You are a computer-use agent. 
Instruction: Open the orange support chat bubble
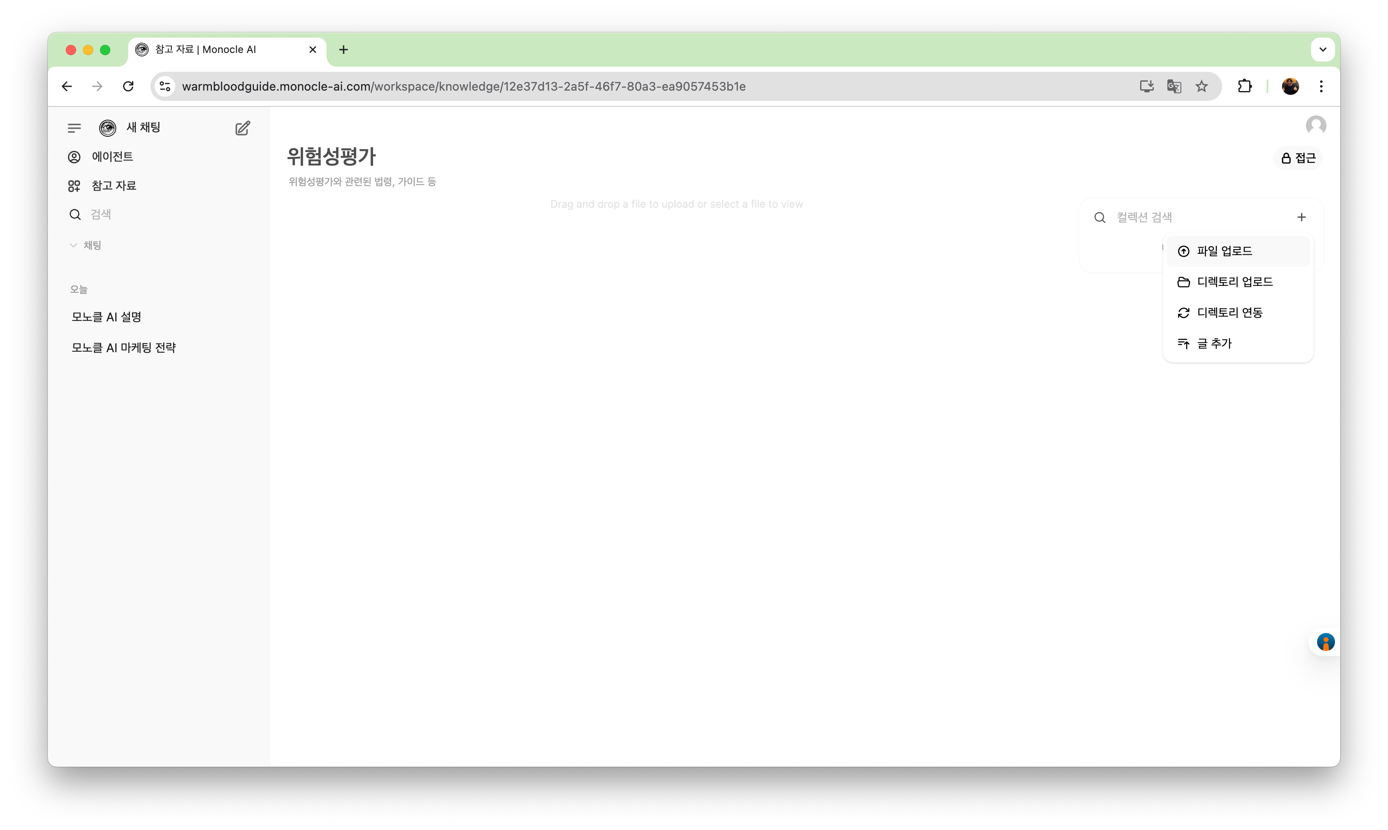click(1326, 642)
